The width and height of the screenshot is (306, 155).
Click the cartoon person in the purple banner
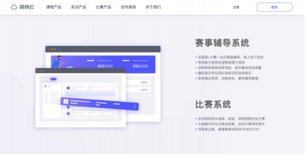point(58,62)
